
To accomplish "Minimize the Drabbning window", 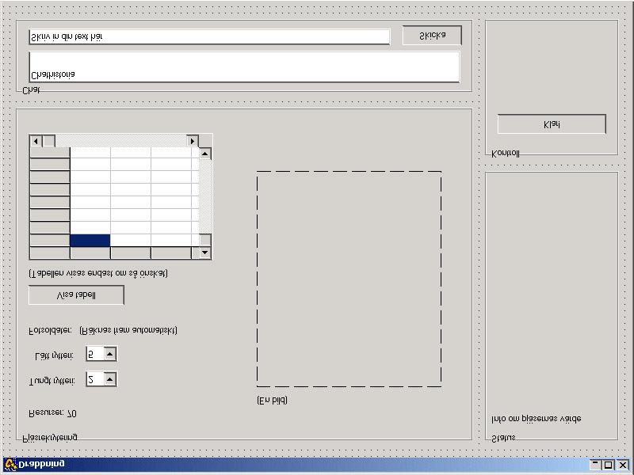I will click(x=595, y=465).
